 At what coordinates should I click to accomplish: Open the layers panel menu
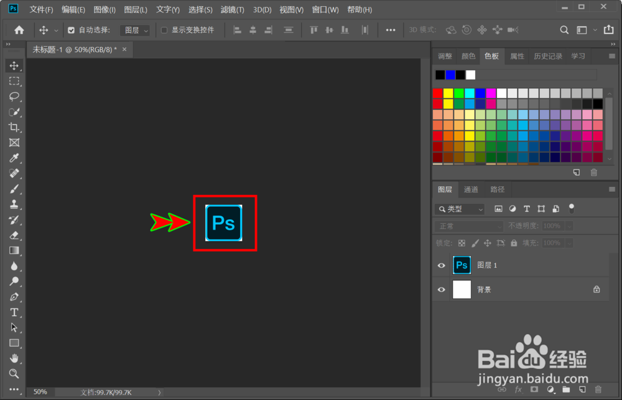click(611, 189)
